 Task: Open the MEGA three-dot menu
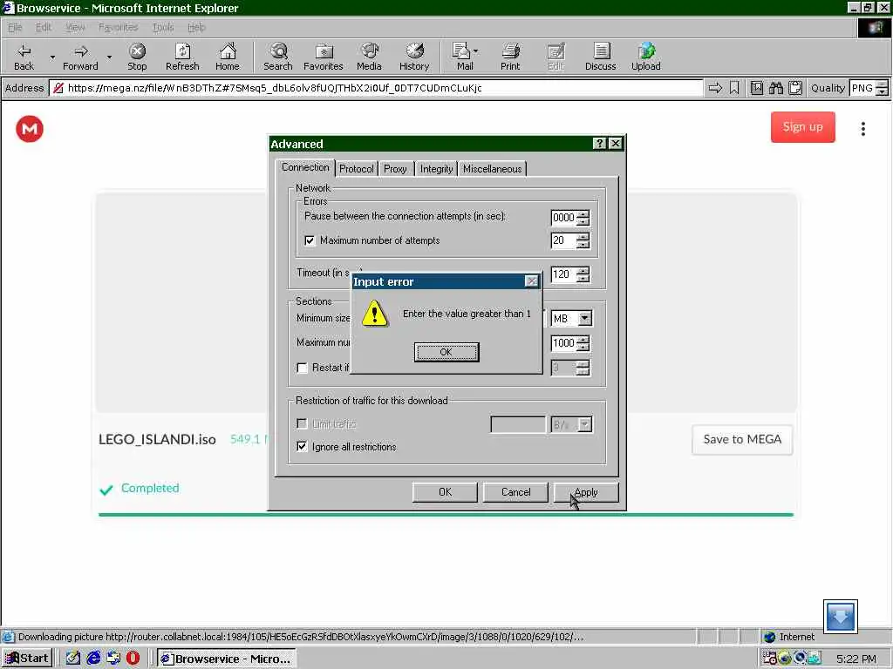pyautogui.click(x=863, y=129)
